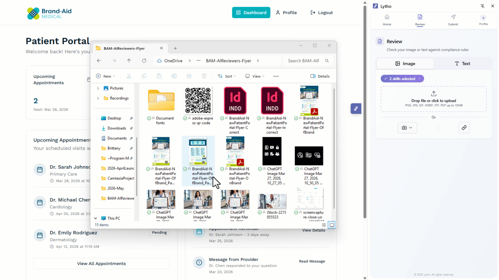
Task: Expand the Pictures tree node
Action: (x=98, y=88)
